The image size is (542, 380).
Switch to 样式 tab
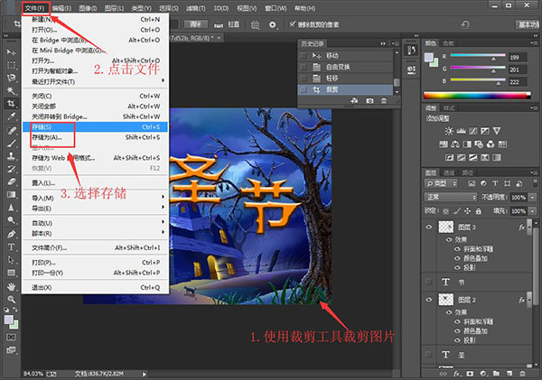coord(449,107)
